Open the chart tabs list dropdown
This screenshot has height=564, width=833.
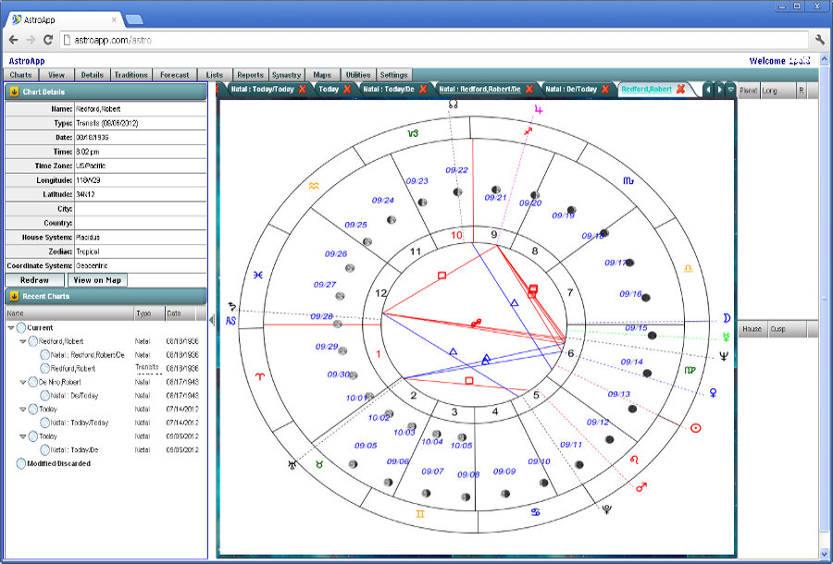pos(730,90)
